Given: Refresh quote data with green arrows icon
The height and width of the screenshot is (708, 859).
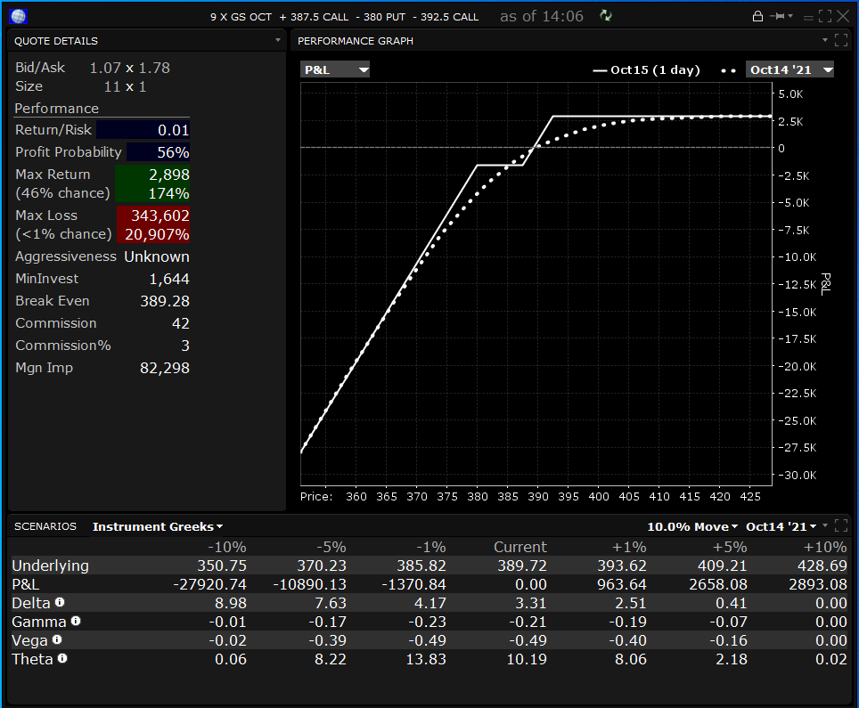Looking at the screenshot, I should tap(605, 16).
